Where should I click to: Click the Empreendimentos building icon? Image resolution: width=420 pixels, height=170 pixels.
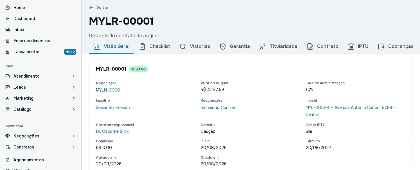[x=8, y=41]
